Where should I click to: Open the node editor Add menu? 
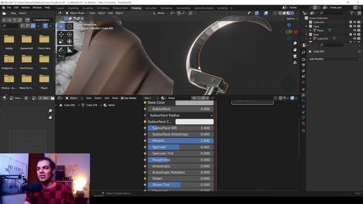pos(107,98)
